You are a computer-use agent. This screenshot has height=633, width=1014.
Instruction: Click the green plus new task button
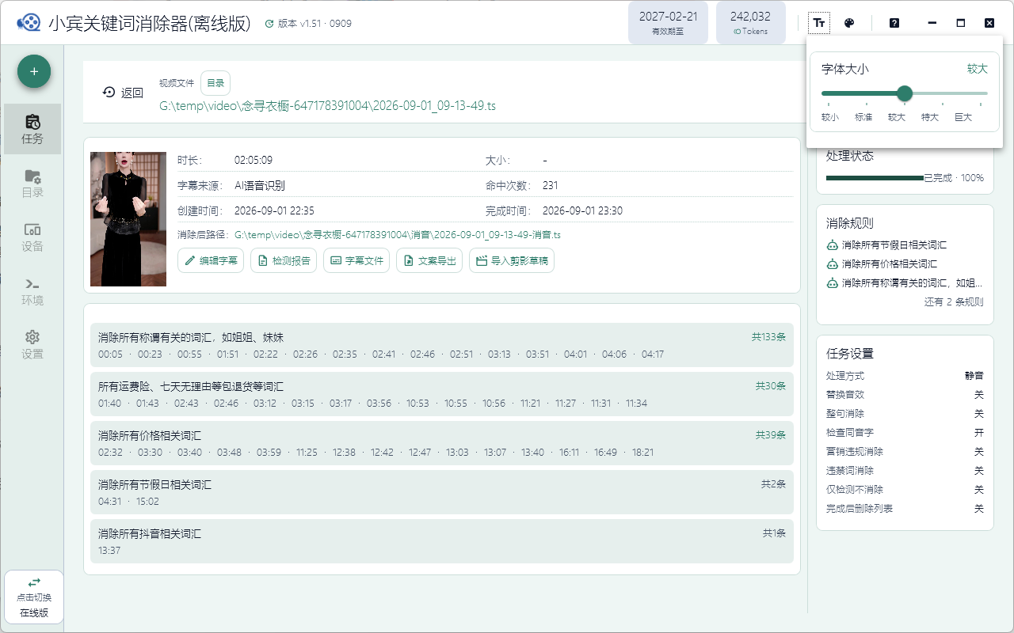34,71
